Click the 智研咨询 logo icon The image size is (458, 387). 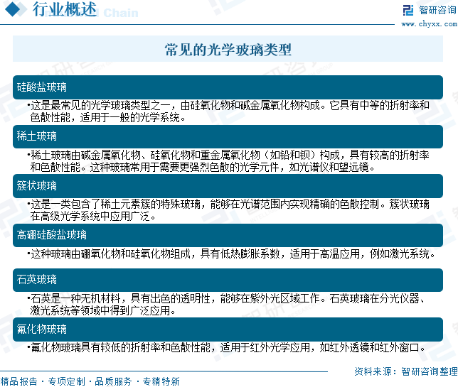click(408, 10)
